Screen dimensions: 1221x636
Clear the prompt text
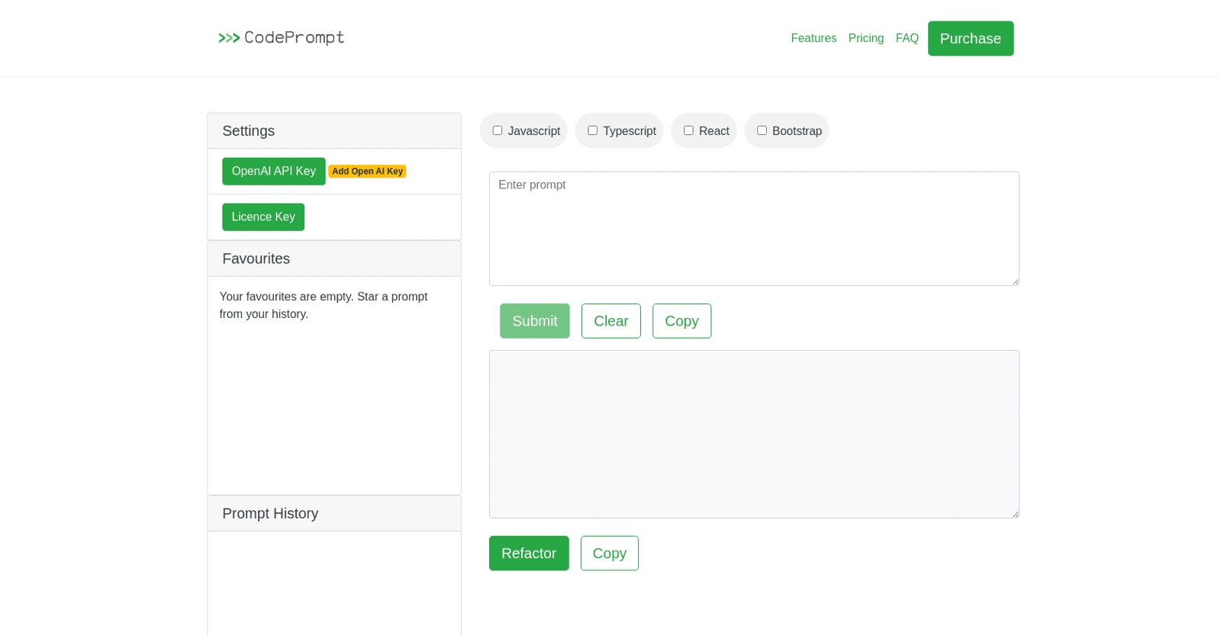tap(610, 321)
